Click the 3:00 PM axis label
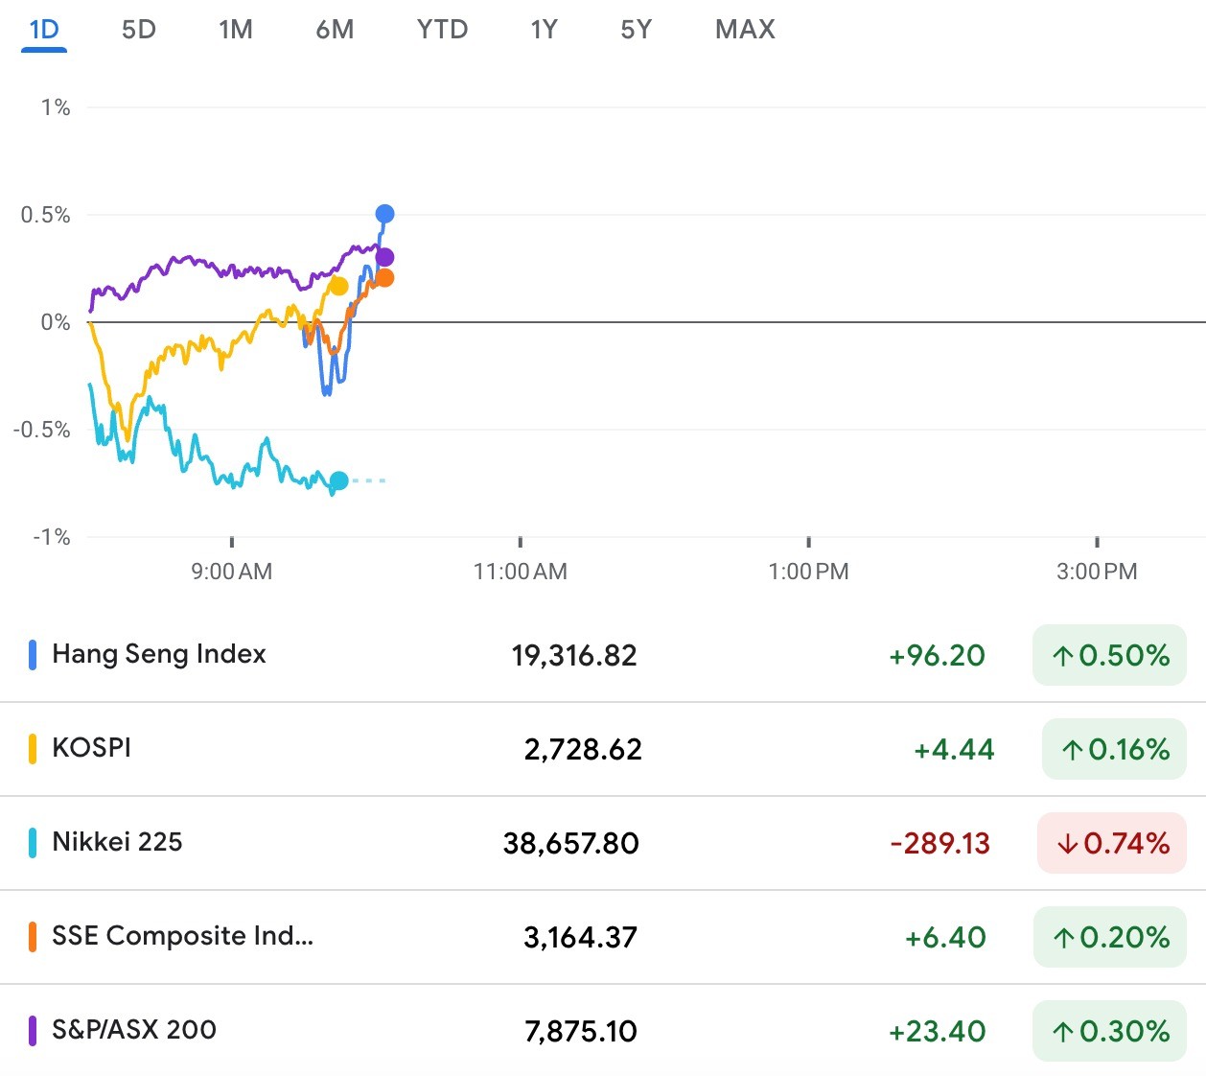Viewport: 1206px width, 1076px height. (1097, 573)
